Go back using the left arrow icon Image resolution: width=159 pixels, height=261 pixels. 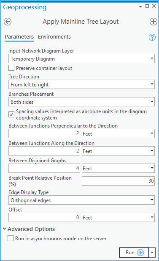[8, 22]
